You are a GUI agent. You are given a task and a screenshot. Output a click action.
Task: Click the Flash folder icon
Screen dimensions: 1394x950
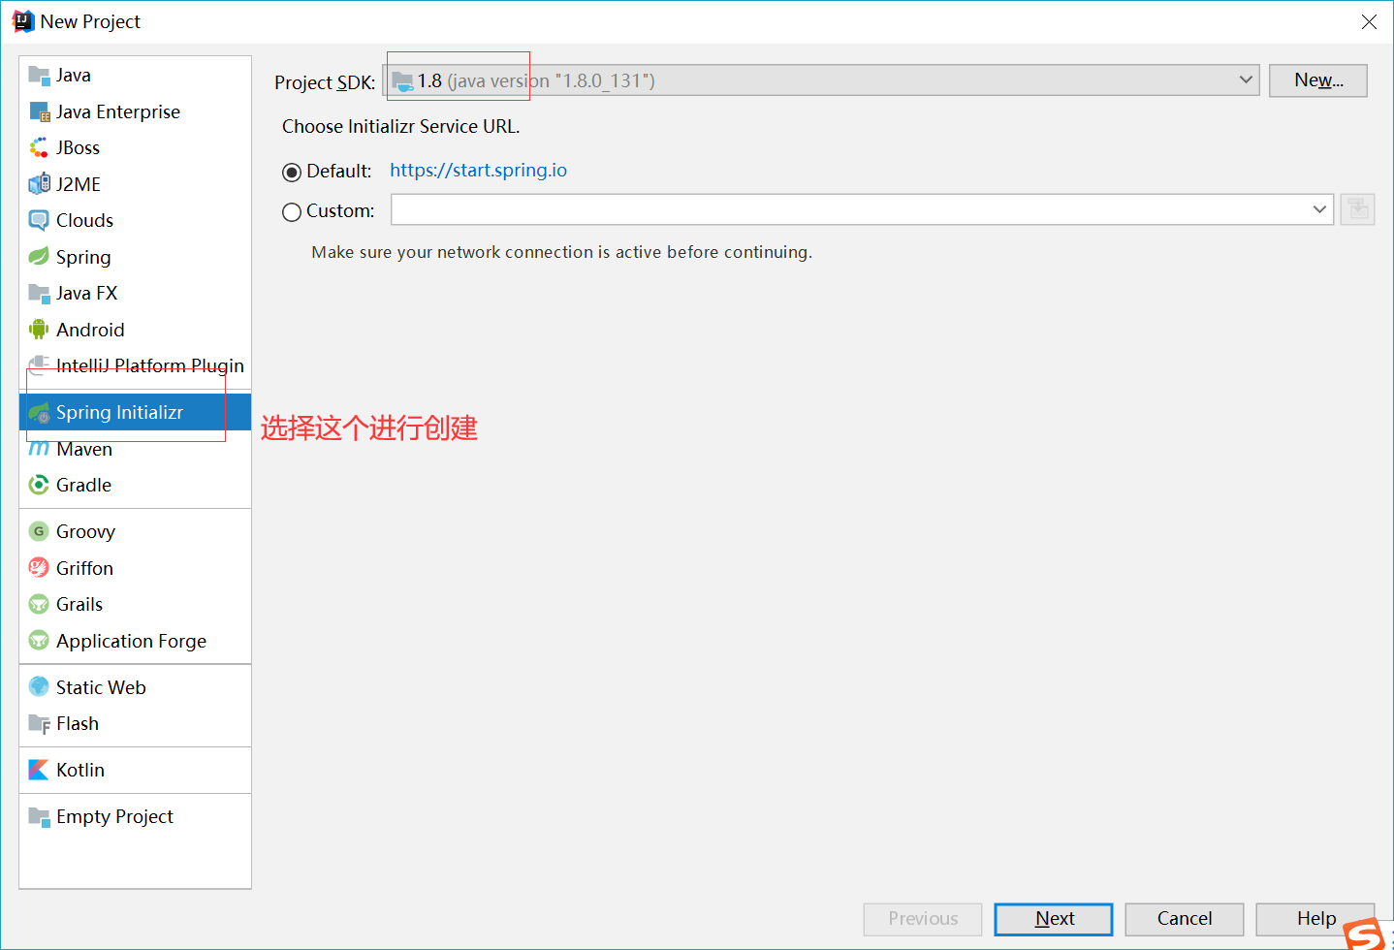(x=39, y=723)
